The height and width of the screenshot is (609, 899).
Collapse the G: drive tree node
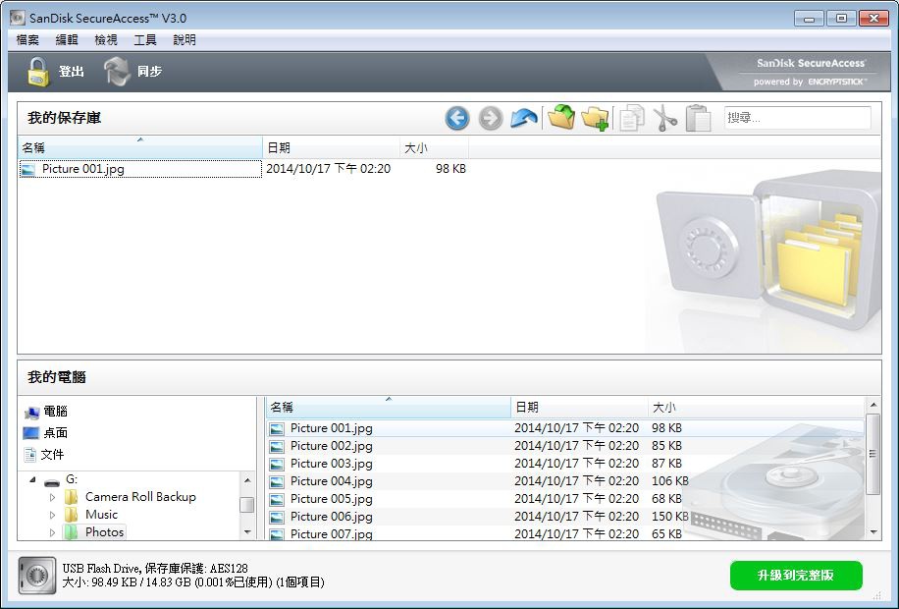[32, 480]
